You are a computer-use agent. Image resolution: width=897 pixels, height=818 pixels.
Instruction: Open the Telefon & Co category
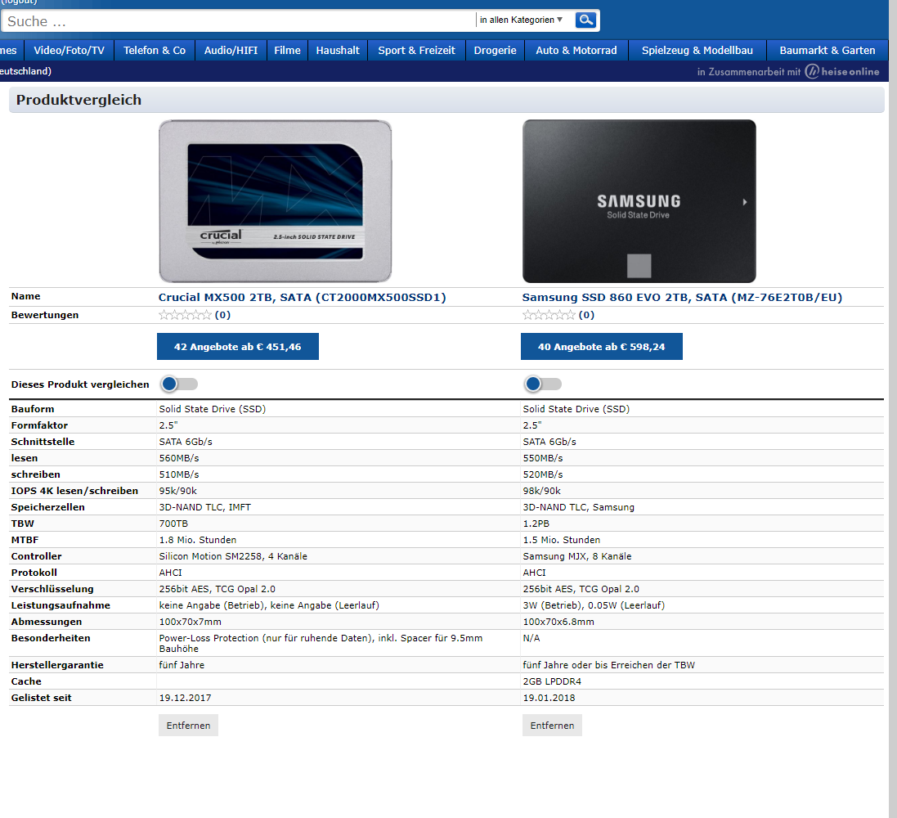[155, 51]
